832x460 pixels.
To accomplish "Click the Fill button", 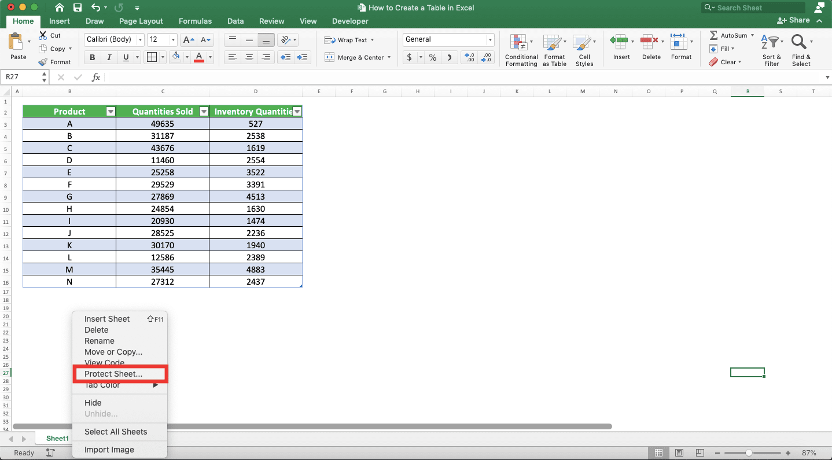I will tap(722, 49).
